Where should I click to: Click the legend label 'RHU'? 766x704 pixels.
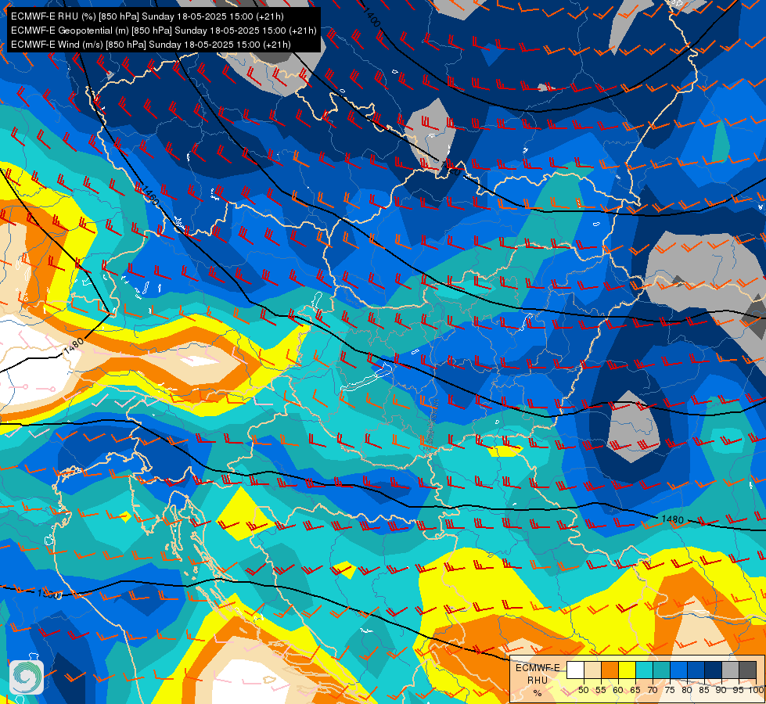538,680
